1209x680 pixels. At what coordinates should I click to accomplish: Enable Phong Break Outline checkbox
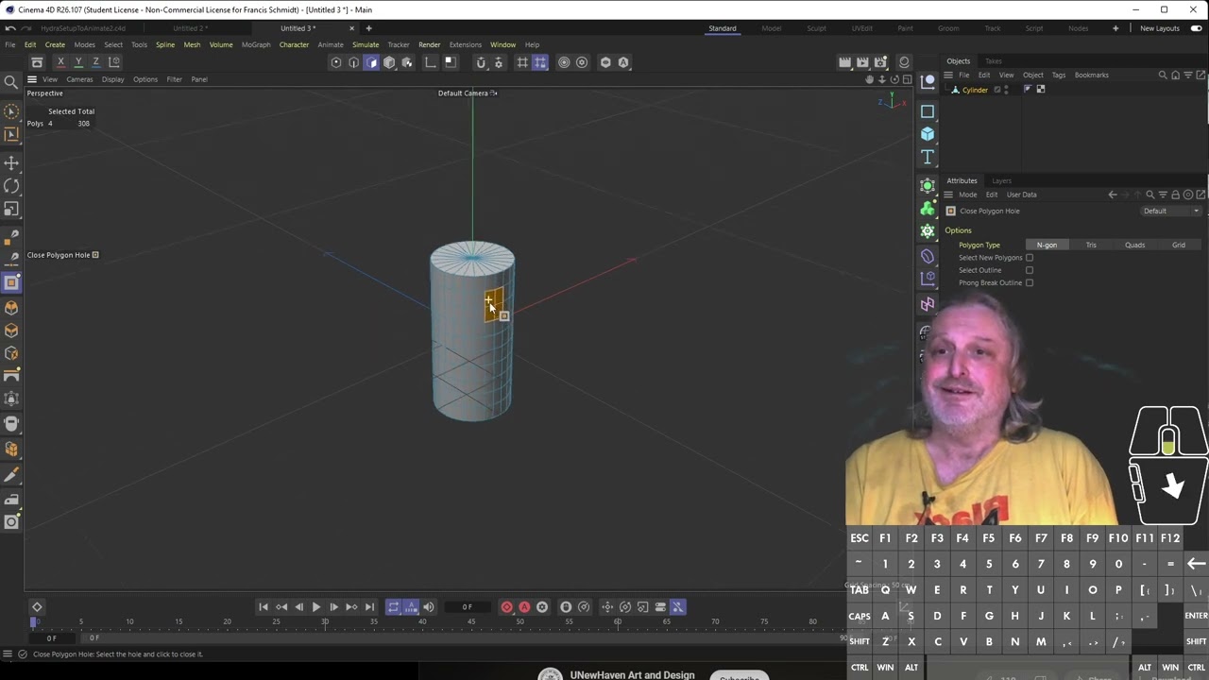point(1030,282)
